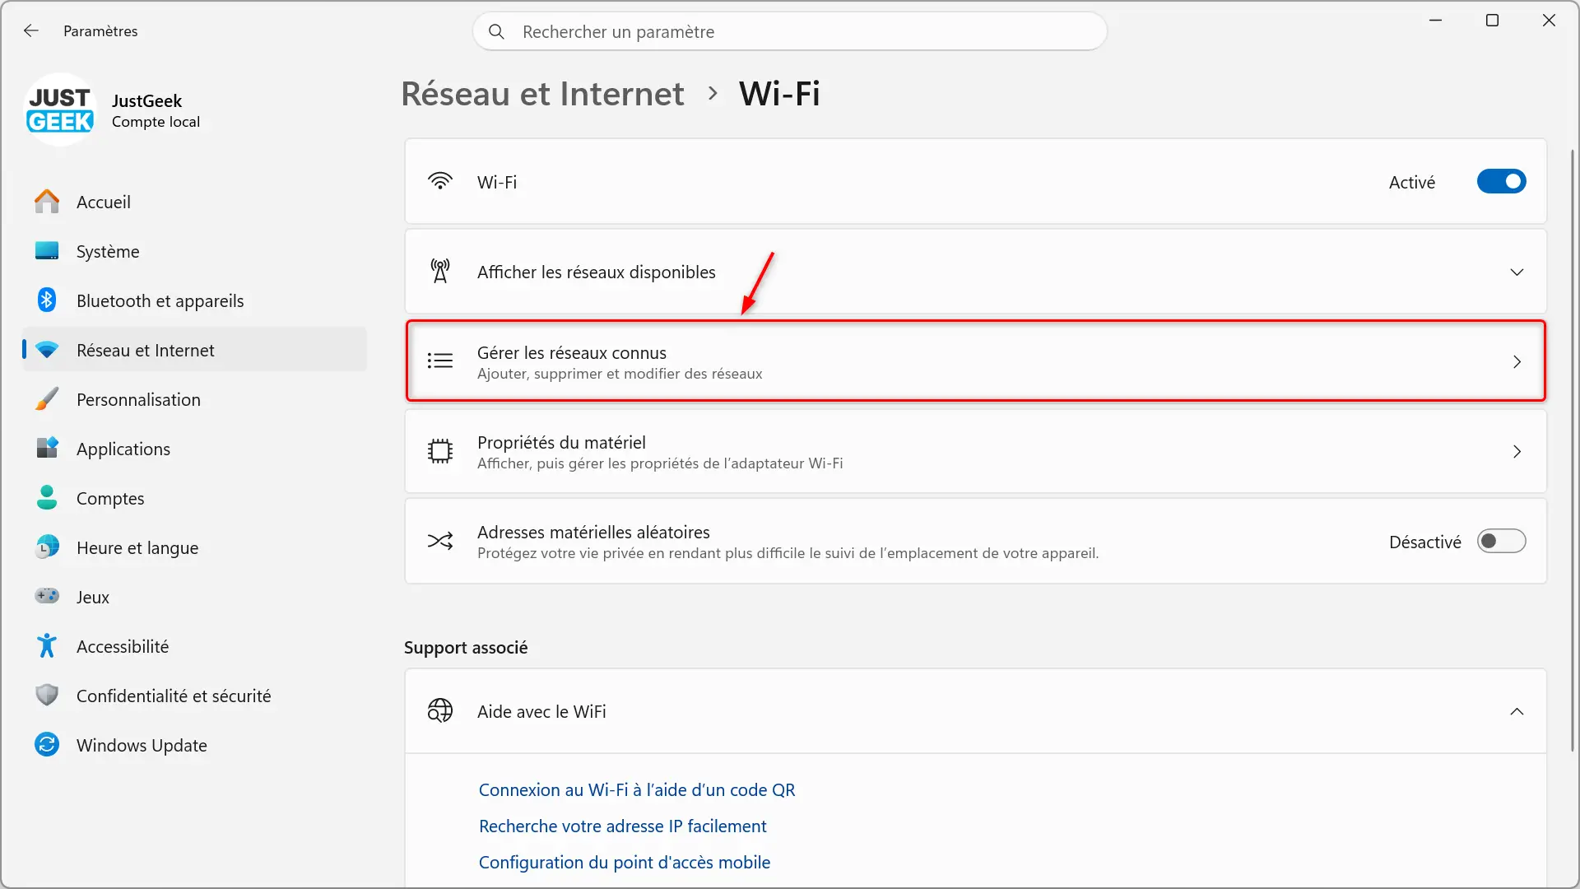Open Propriétés du matériel settings

coord(975,451)
